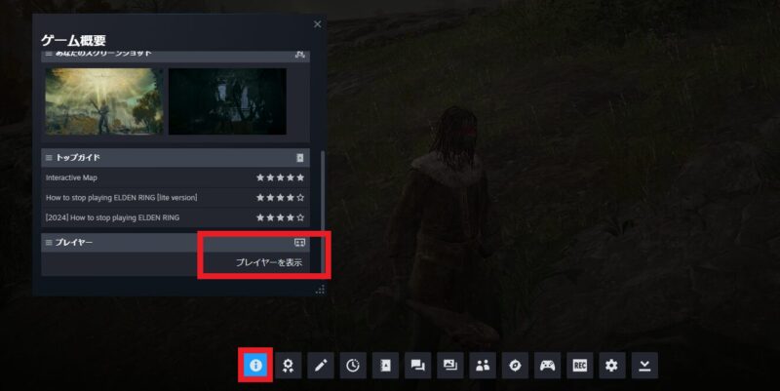This screenshot has width=780, height=391.
Task: Open the discussions chat bubbles icon
Action: [418, 366]
